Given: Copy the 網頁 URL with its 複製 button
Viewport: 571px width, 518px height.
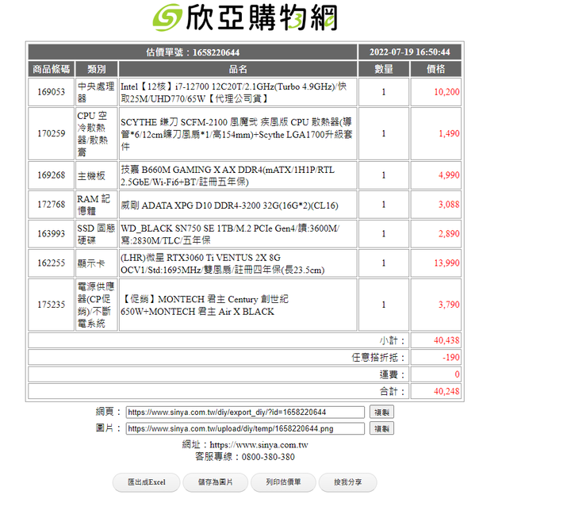Looking at the screenshot, I should 381,412.
